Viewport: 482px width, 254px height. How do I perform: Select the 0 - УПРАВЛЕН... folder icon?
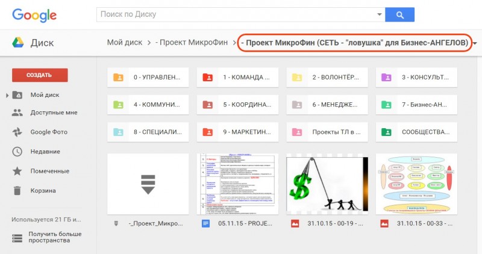tap(118, 77)
